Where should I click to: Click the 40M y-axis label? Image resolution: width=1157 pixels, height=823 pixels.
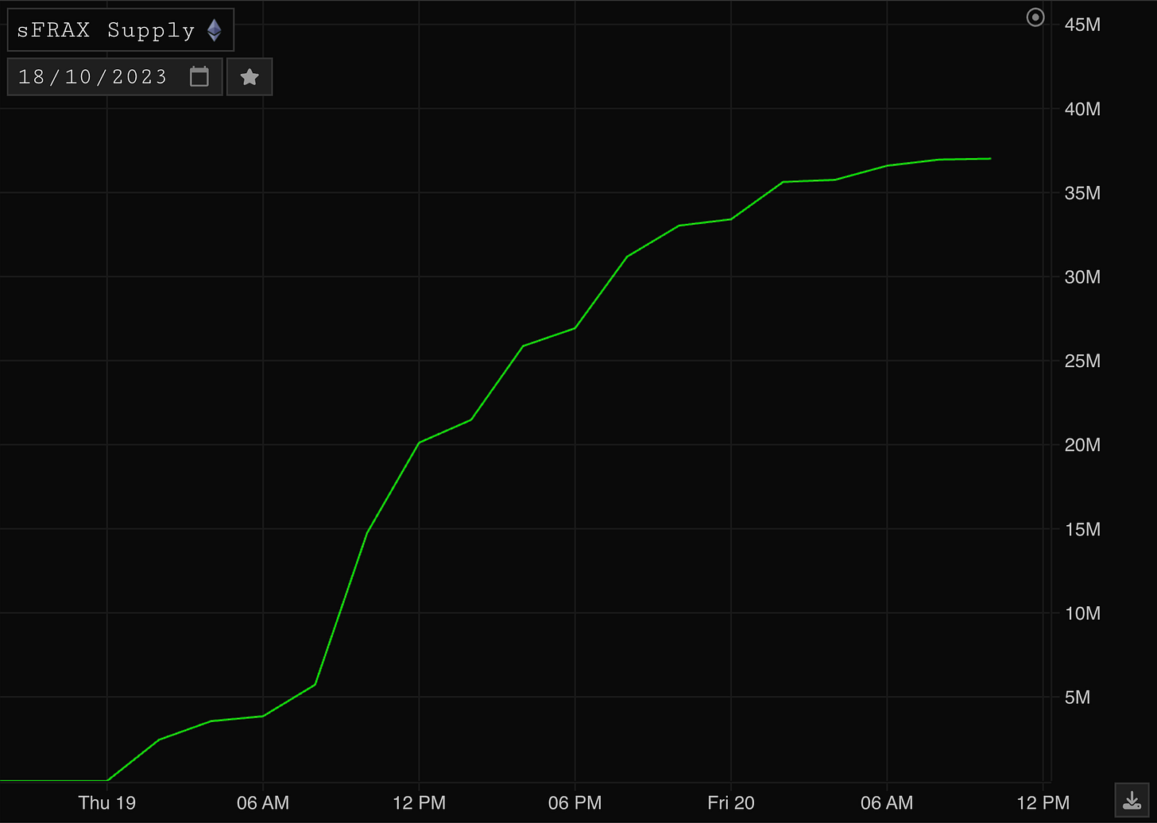[x=1082, y=109]
